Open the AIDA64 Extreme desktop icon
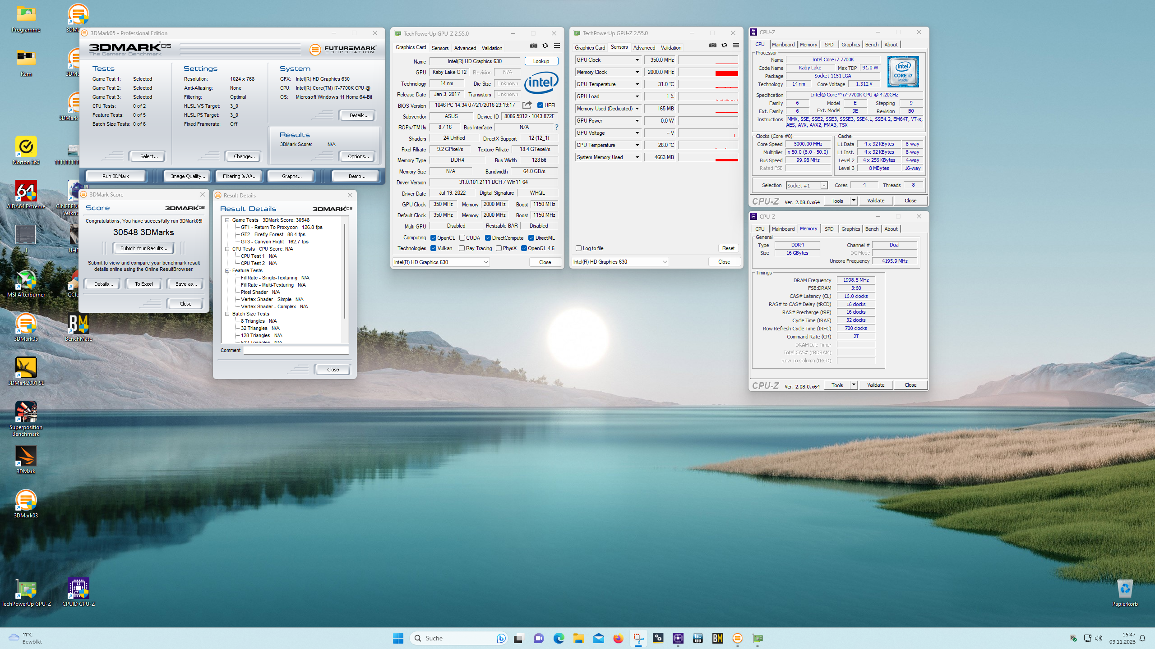The width and height of the screenshot is (1155, 649). coord(26,195)
